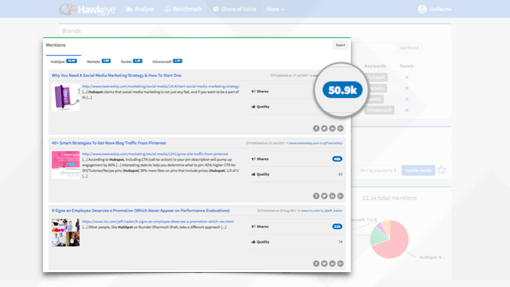Image resolution: width=510 pixels, height=287 pixels.
Task: Click the Shares megaphone icon on Pinterest article
Action: 253,159
